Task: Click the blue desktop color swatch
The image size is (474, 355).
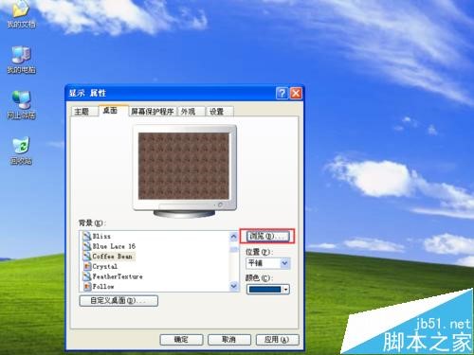Action: click(x=264, y=289)
